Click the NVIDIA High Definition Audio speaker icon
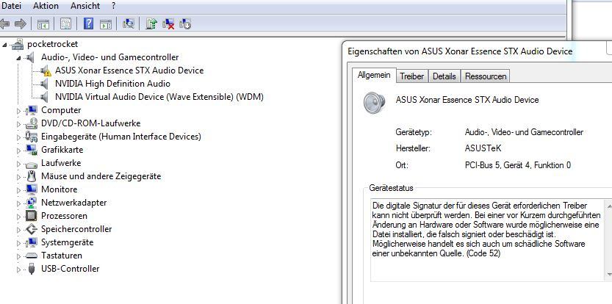This screenshot has width=612, height=304. point(45,84)
